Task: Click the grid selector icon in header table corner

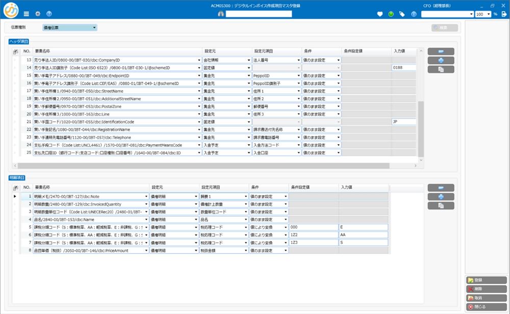Action: click(x=15, y=51)
